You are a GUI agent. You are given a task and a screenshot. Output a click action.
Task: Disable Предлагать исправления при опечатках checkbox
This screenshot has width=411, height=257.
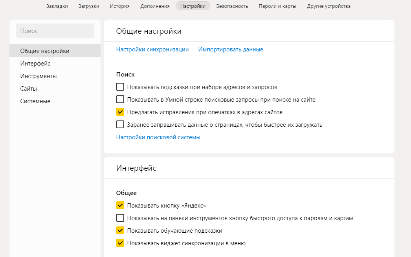120,112
